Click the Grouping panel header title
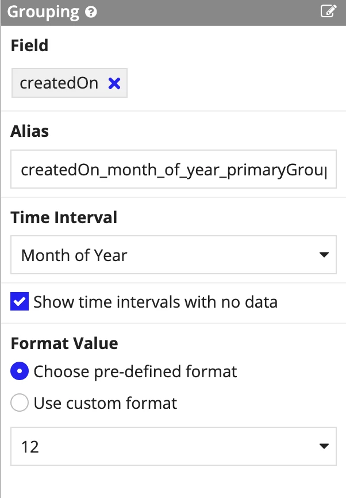 [x=43, y=13]
